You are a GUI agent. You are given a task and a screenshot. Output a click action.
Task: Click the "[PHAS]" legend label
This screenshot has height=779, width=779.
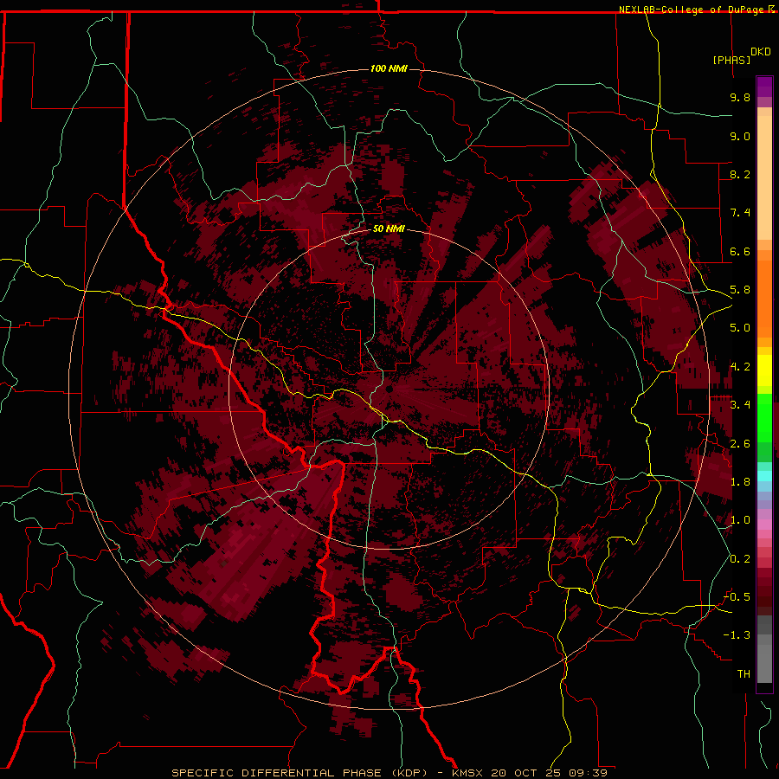pyautogui.click(x=731, y=61)
